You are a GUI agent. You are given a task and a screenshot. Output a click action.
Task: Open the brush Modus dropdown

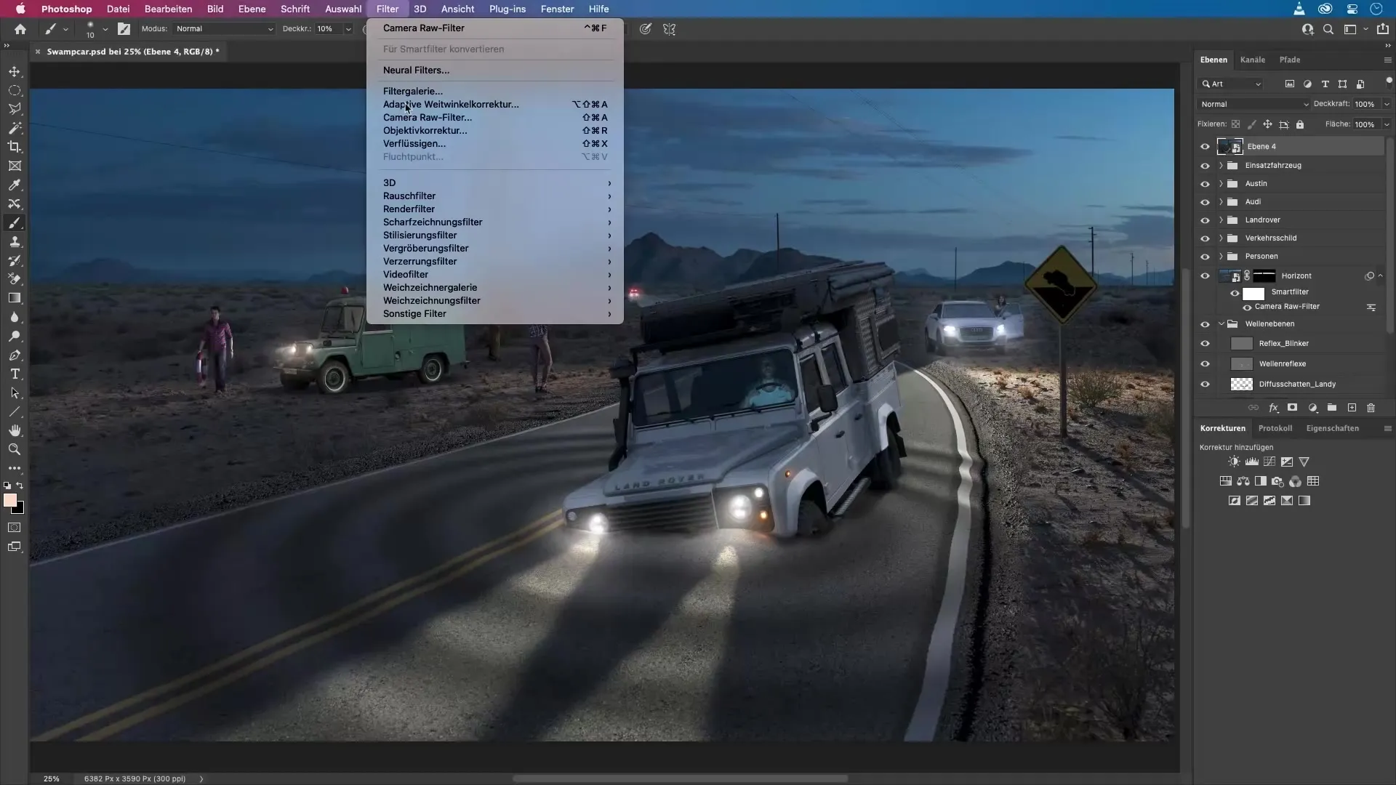point(224,29)
